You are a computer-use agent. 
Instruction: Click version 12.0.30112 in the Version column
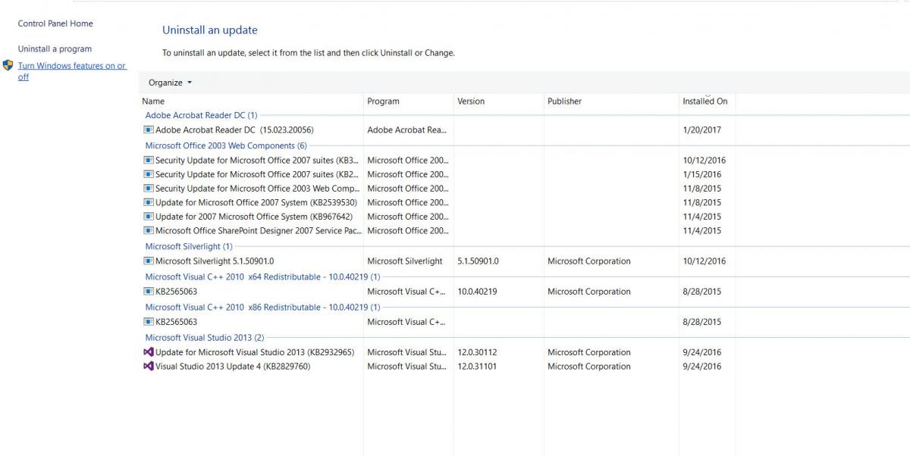pyautogui.click(x=477, y=352)
